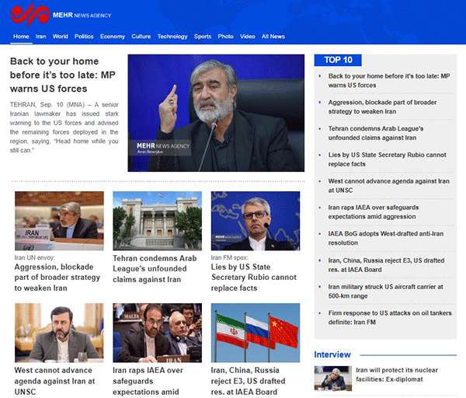Click the Mehr News Agency logo

pos(61,15)
